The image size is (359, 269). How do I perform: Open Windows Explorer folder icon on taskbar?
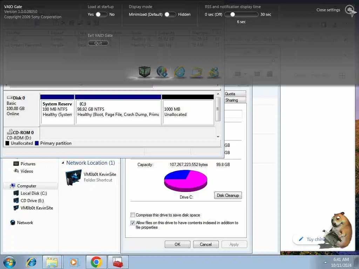pyautogui.click(x=52, y=262)
